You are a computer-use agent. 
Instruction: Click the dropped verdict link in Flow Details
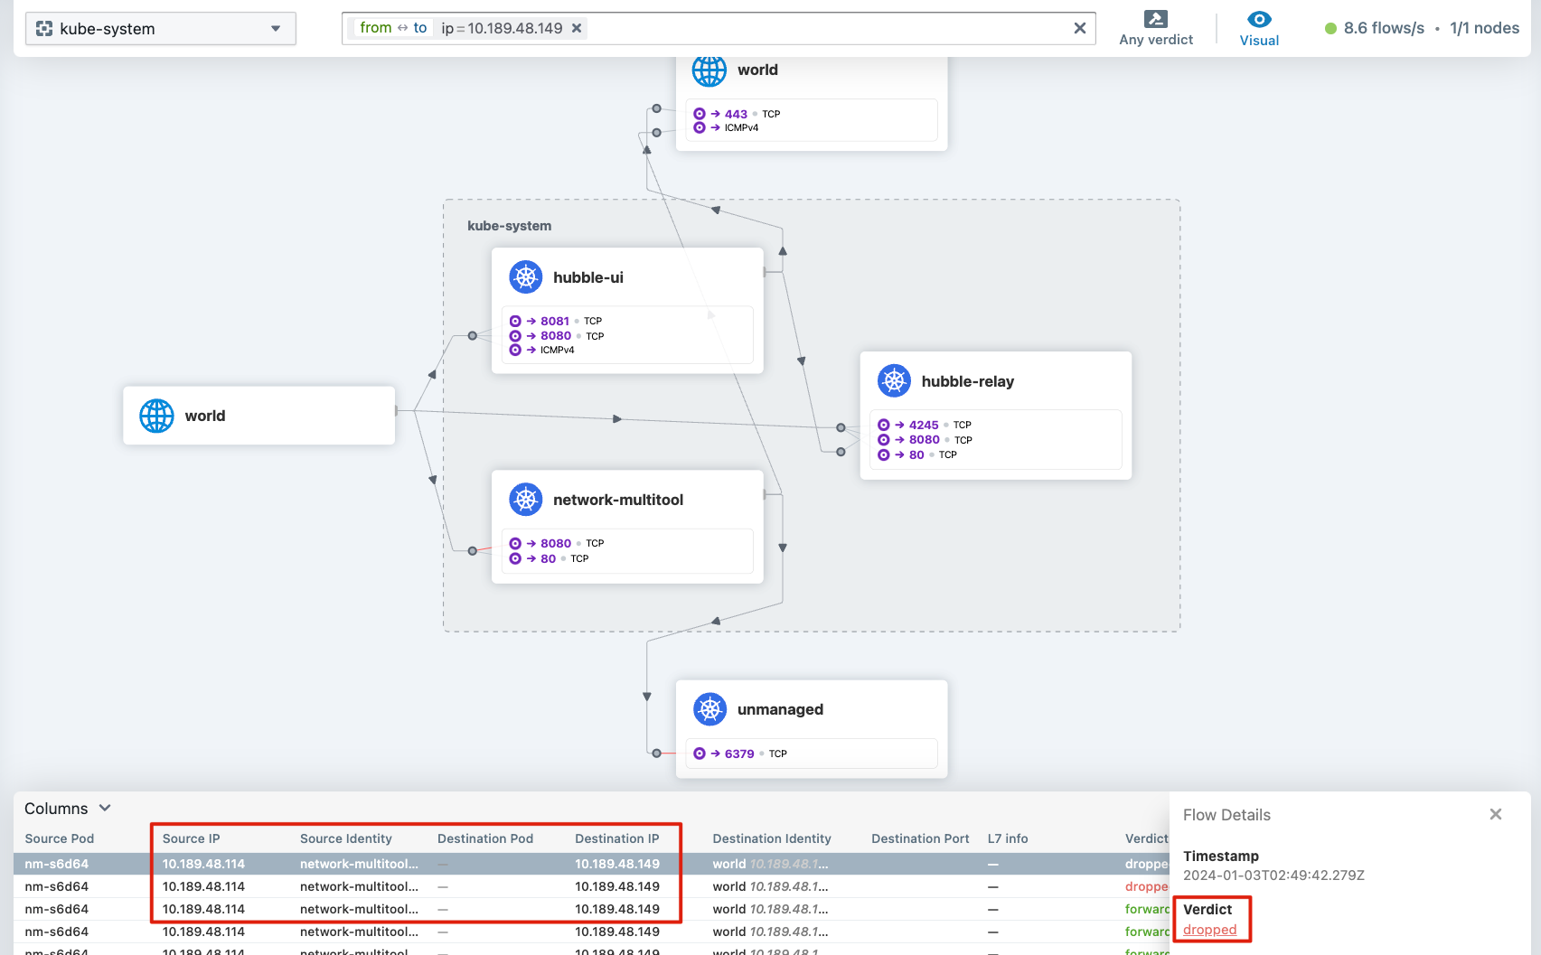tap(1209, 930)
